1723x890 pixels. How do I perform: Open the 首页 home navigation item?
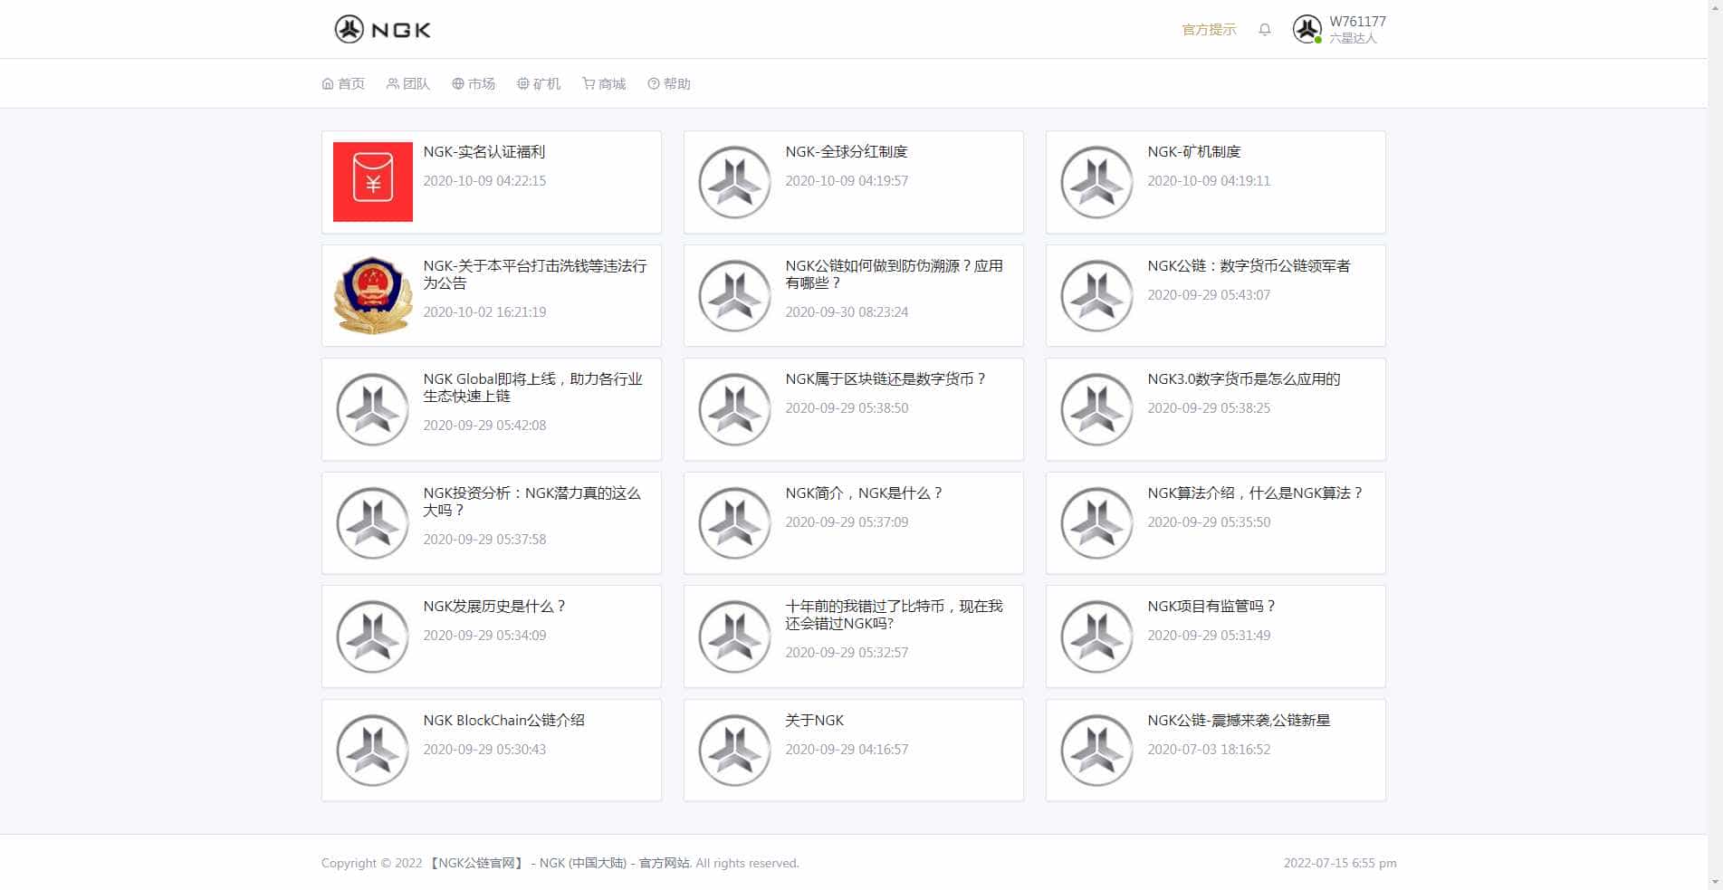point(343,83)
